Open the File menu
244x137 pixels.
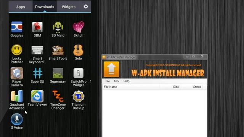pos(108,81)
